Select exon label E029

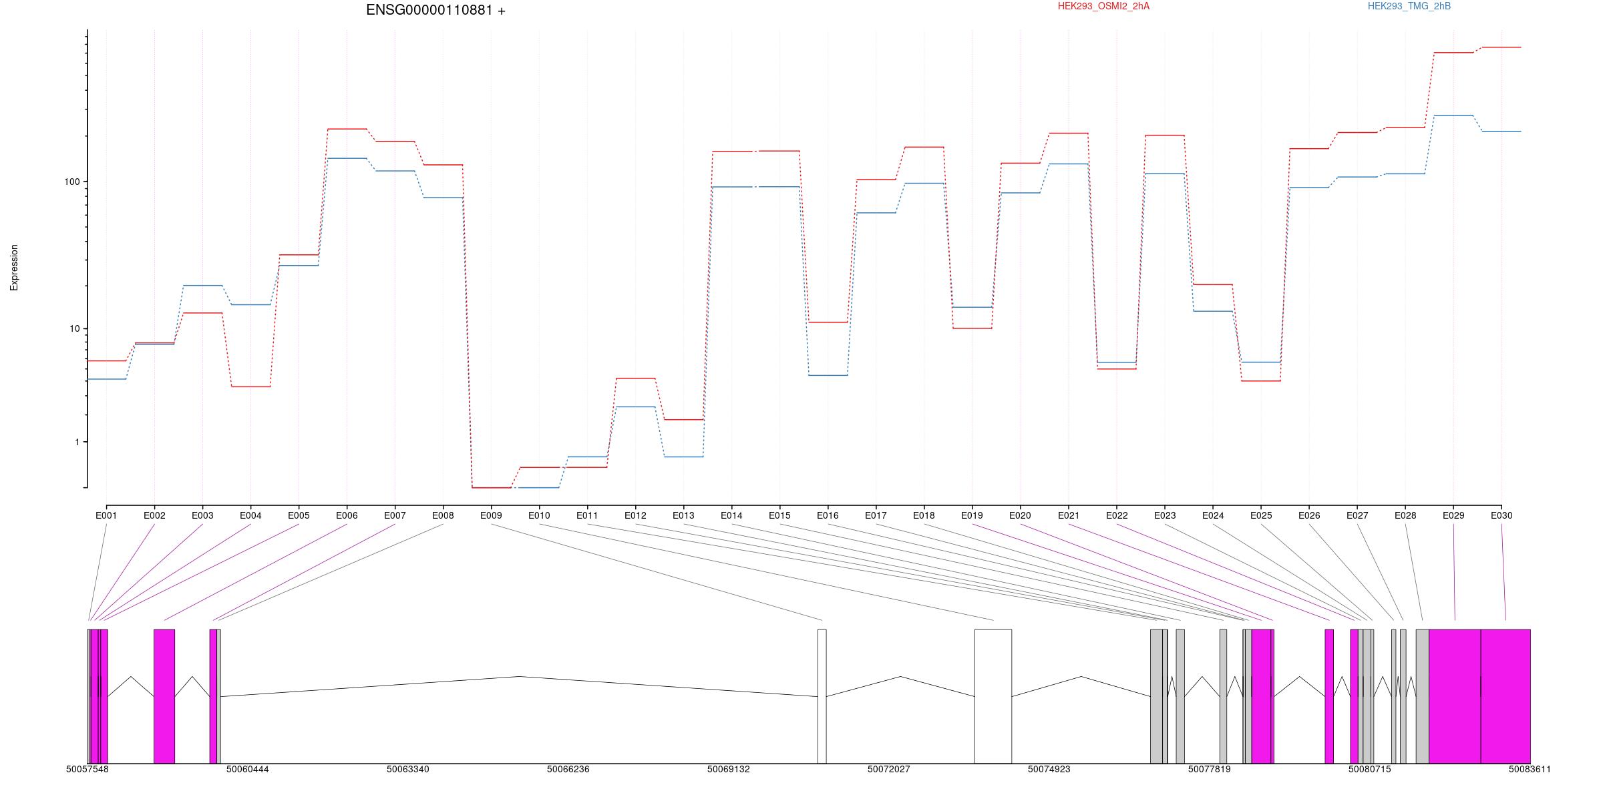tap(1453, 515)
